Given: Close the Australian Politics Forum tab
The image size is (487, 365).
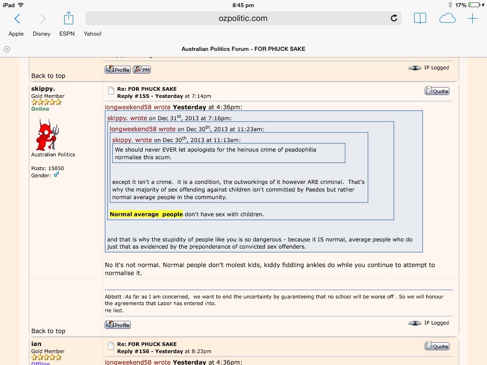Looking at the screenshot, I should coord(7,49).
